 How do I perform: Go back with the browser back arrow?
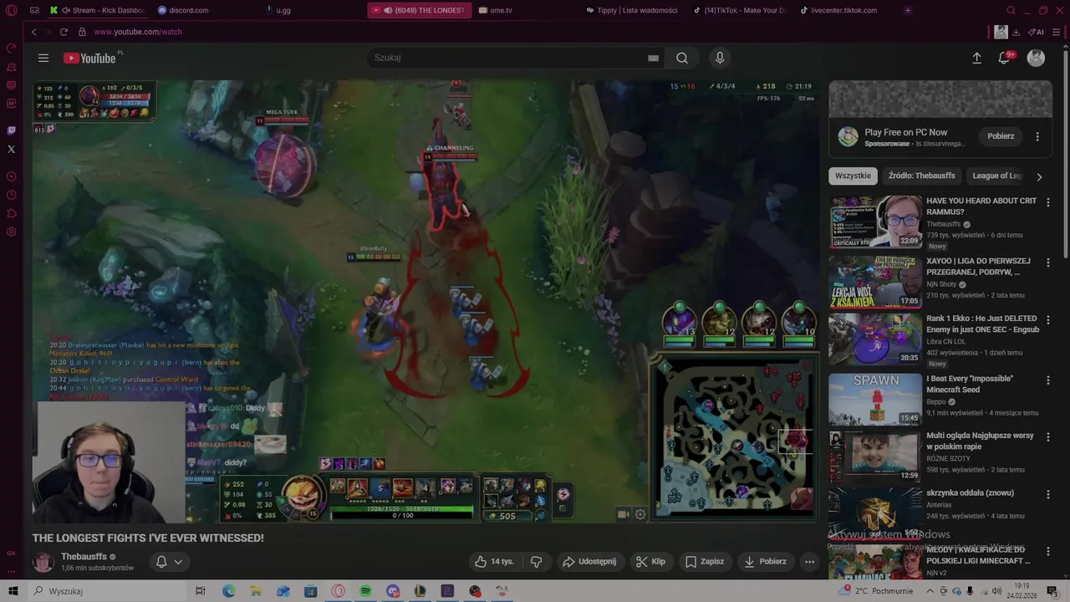click(33, 32)
